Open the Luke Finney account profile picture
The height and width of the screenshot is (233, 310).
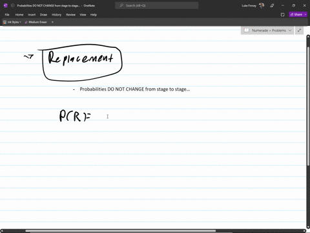262,6
